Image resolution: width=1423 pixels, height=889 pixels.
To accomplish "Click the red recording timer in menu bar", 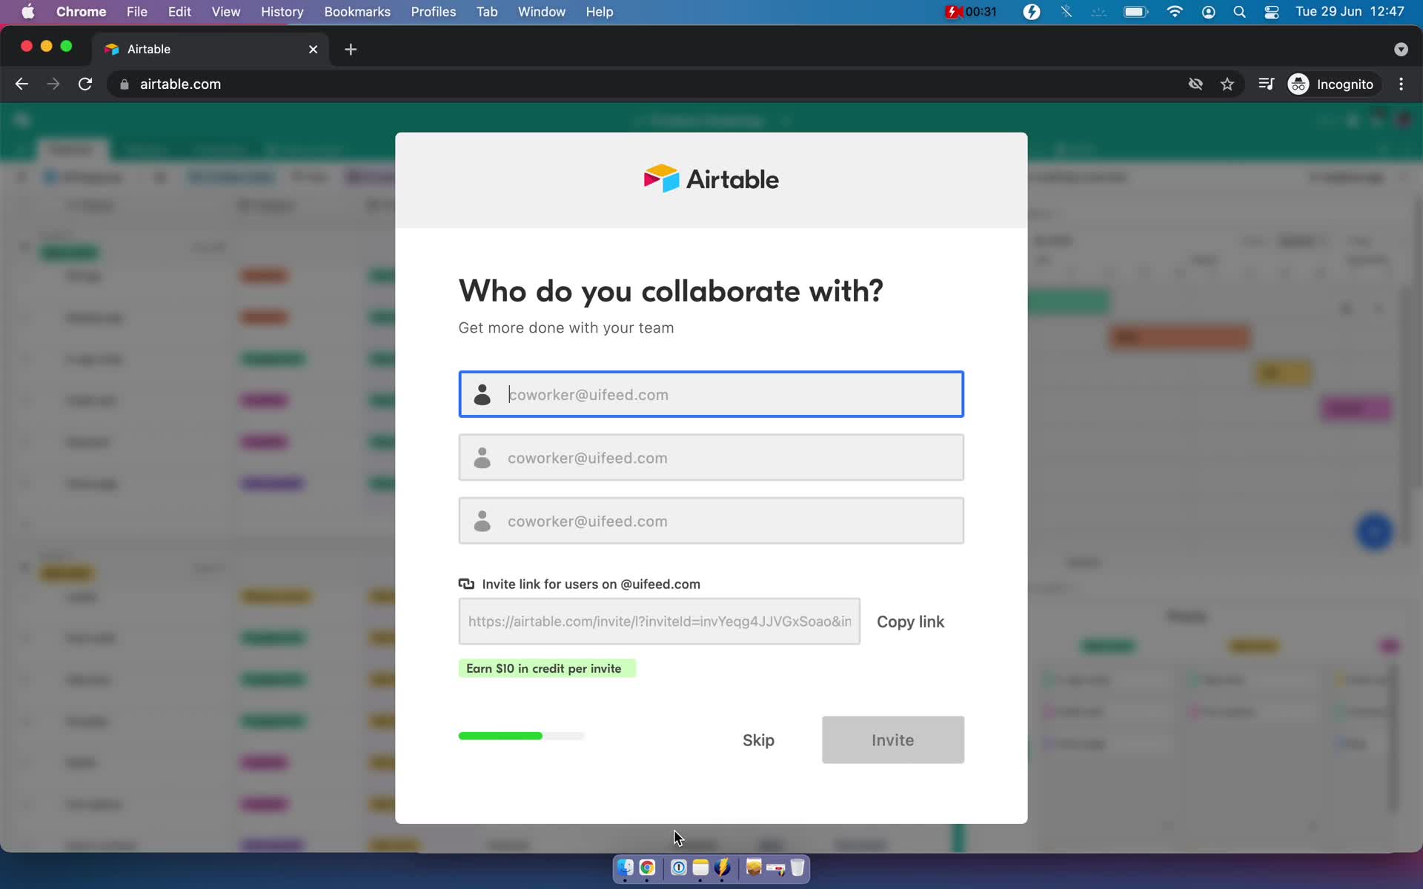I will point(971,12).
